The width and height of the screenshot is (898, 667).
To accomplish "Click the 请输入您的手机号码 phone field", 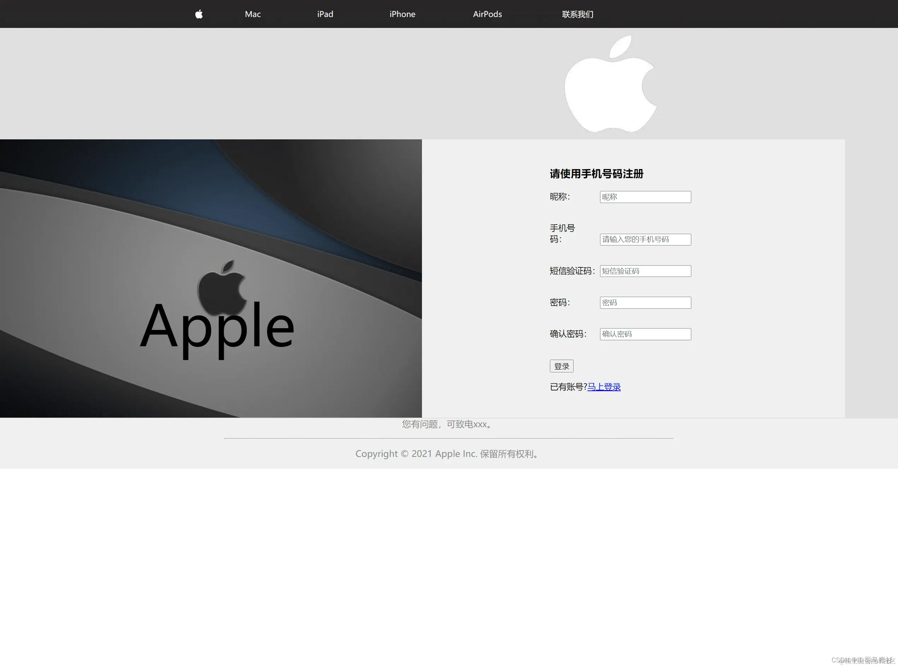I will pyautogui.click(x=645, y=239).
